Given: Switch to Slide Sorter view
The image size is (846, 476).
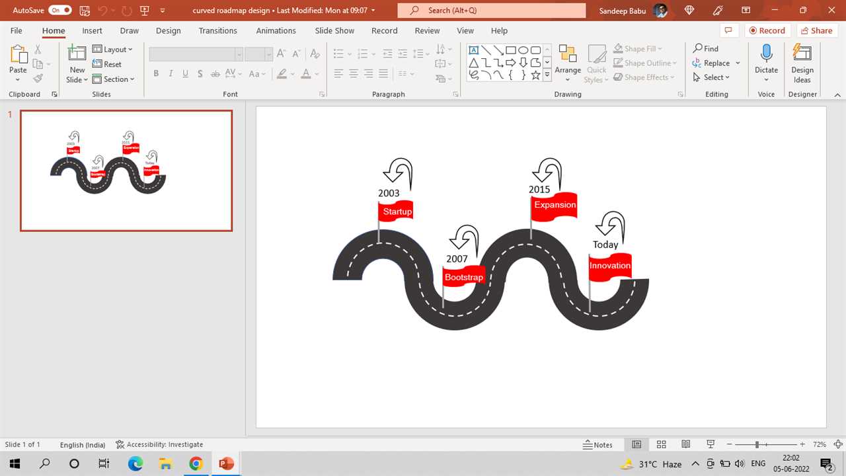Looking at the screenshot, I should [x=661, y=445].
